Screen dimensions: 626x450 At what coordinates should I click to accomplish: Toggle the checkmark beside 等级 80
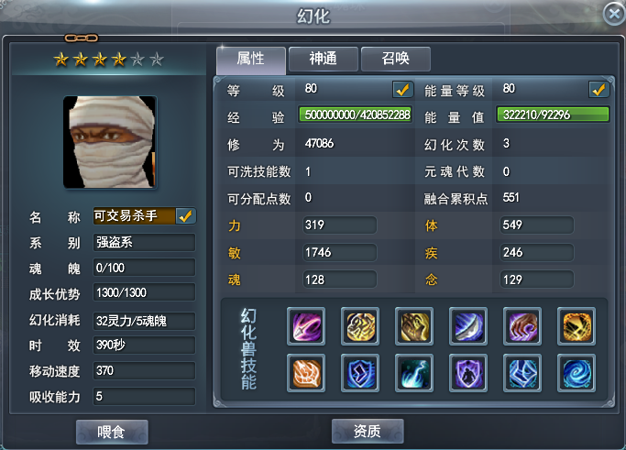coord(403,90)
